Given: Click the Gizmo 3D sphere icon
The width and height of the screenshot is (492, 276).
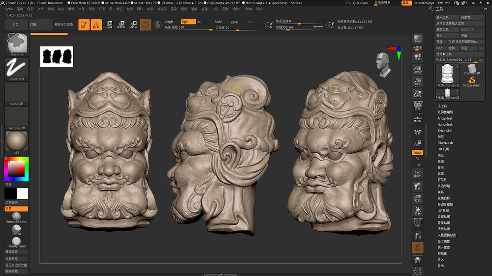Looking at the screenshot, I should coord(146,25).
